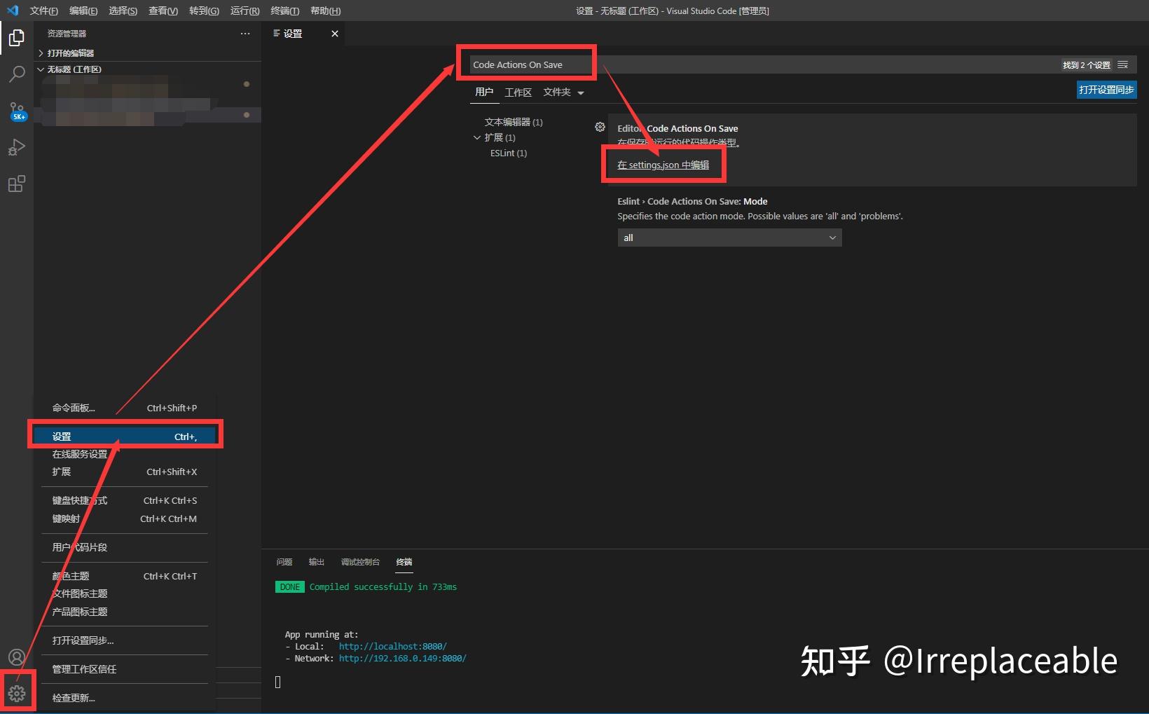Open the Source Control view with 5K+ badge
This screenshot has height=714, width=1149.
16,111
